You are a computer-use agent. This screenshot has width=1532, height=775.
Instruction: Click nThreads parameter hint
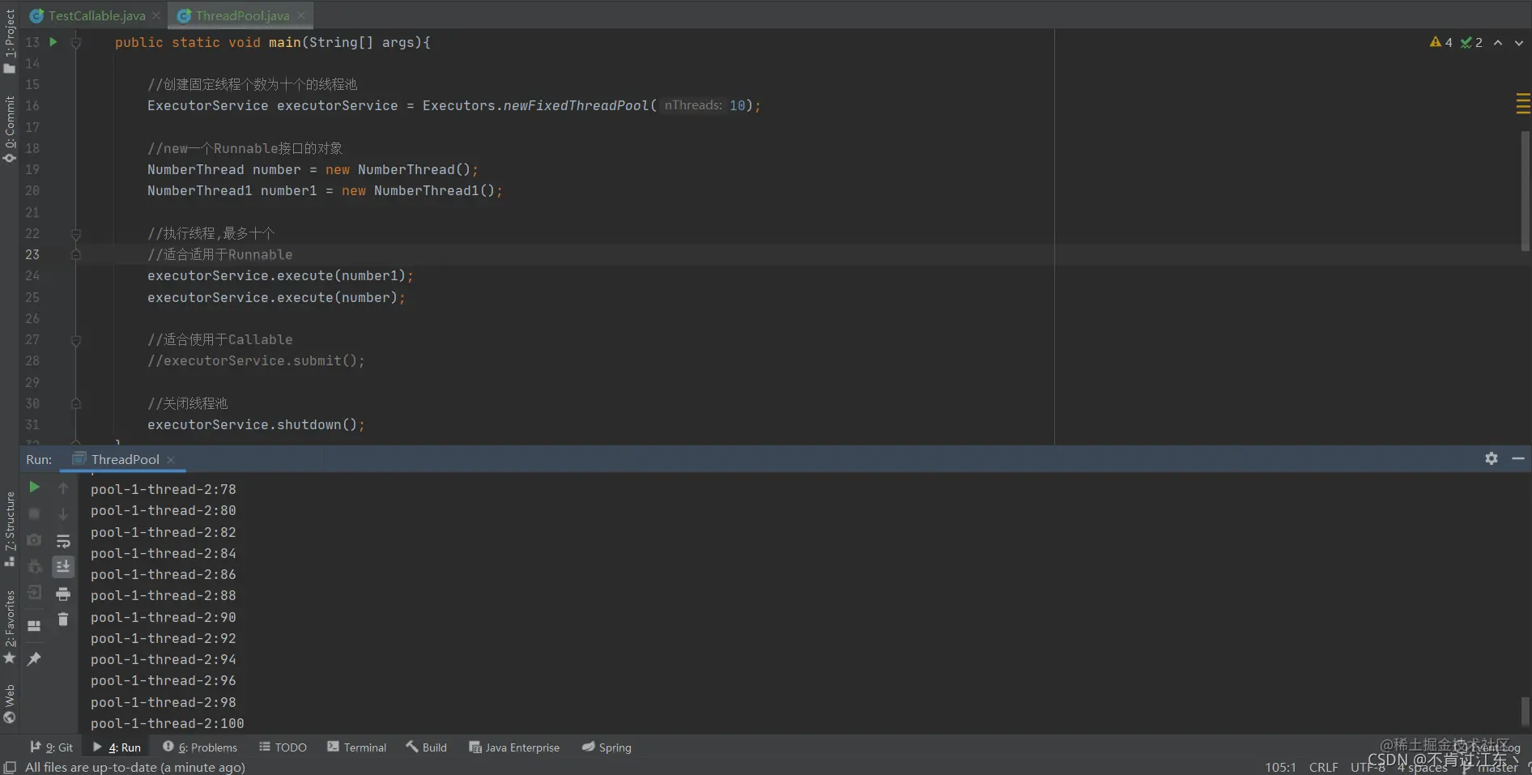coord(693,105)
